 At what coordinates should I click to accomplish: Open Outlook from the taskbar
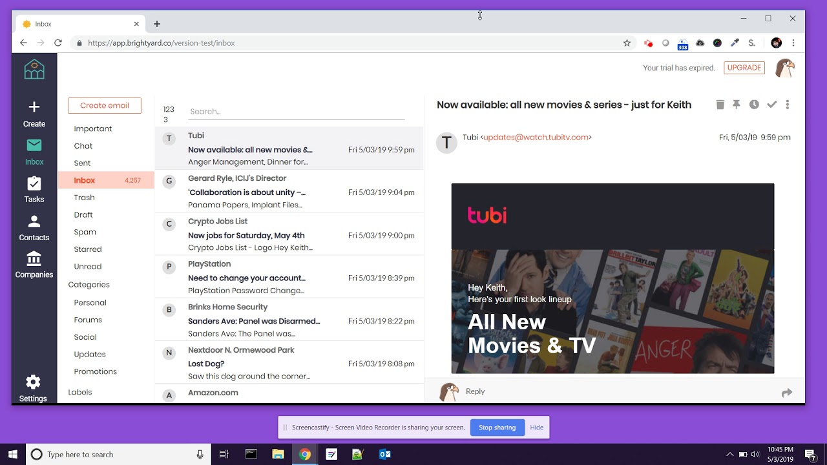click(x=384, y=454)
